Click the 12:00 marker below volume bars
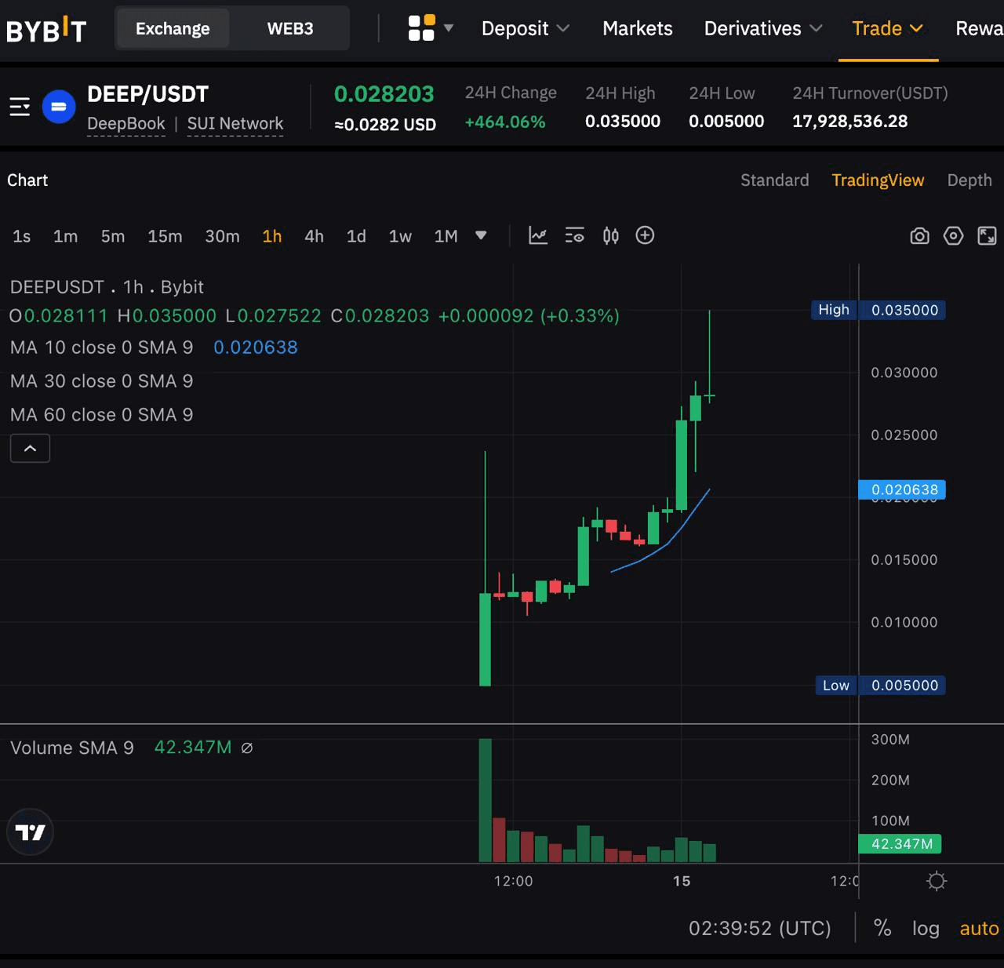 [513, 881]
